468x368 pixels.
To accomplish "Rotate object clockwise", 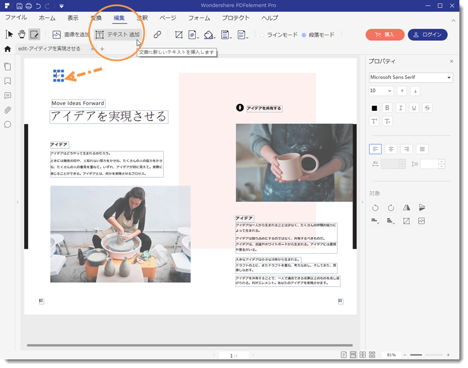I will (390, 207).
